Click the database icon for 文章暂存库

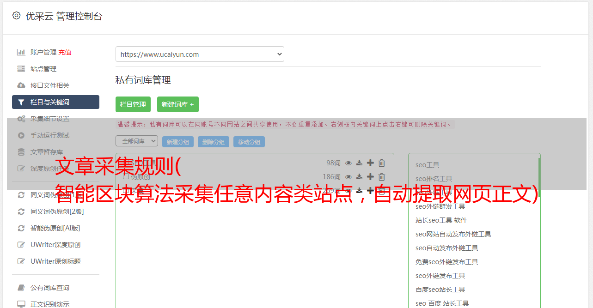click(21, 152)
